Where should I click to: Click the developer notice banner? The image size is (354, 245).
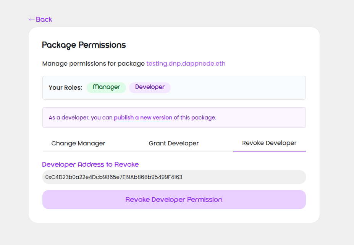(174, 117)
